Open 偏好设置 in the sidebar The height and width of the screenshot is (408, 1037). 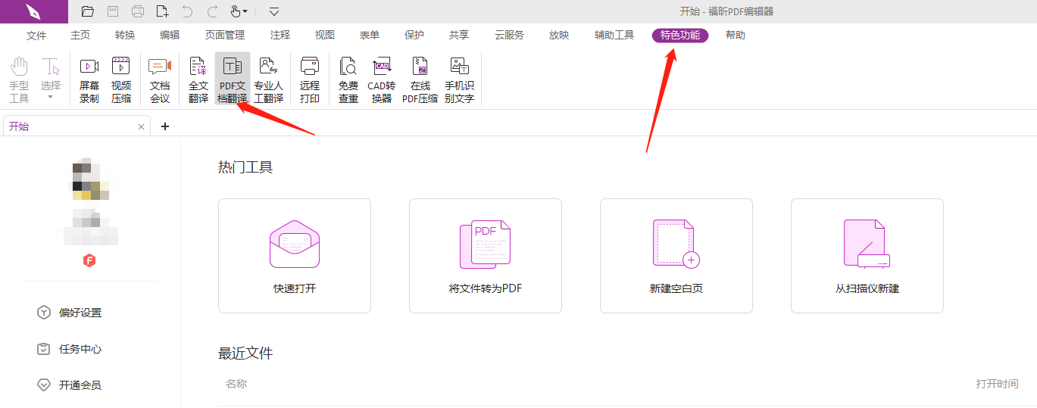[80, 313]
